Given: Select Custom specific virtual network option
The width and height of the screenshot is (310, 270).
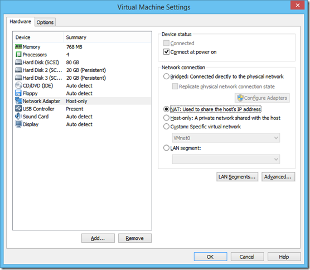Looking at the screenshot, I should click(x=166, y=127).
